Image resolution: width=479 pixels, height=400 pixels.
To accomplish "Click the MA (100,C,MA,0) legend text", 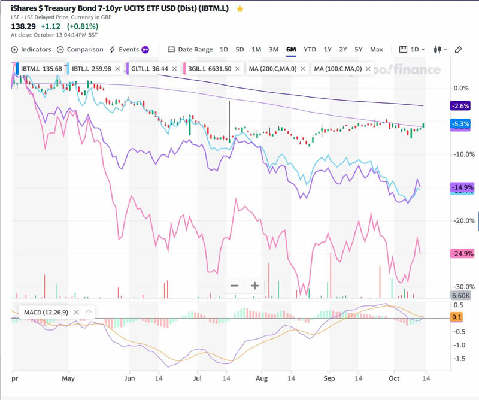I will [338, 69].
